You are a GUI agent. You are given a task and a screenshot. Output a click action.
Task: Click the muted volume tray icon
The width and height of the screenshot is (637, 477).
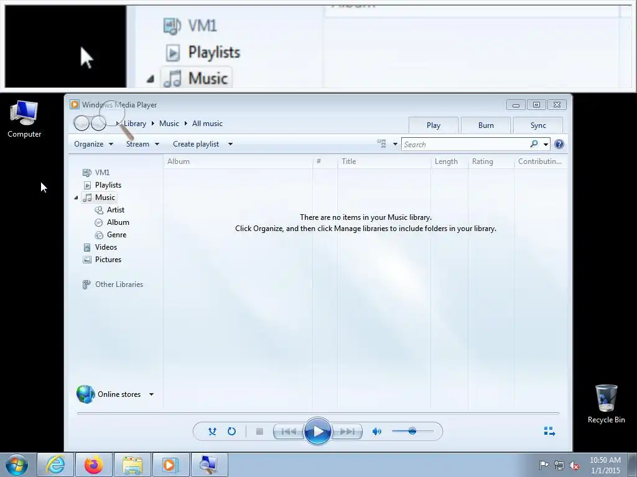574,465
